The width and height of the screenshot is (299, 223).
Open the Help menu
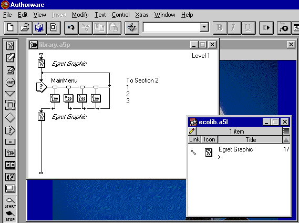187,15
